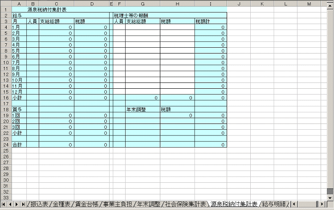This screenshot has height=210, width=334.
Task: Open the 給与明細 sheet tab
Action: (x=274, y=204)
